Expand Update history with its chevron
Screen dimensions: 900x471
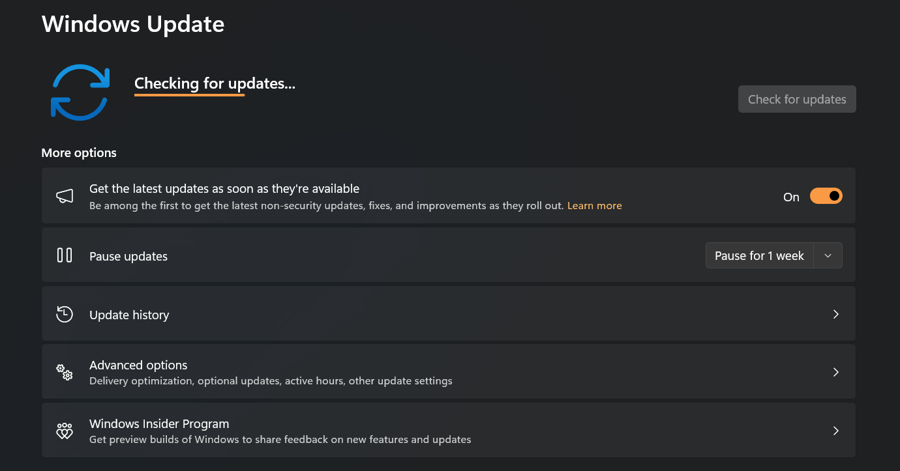tap(835, 314)
